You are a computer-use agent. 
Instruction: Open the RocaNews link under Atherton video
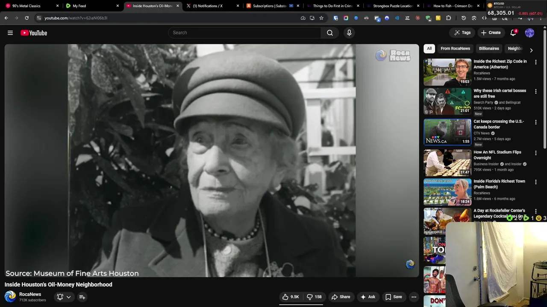pyautogui.click(x=482, y=73)
